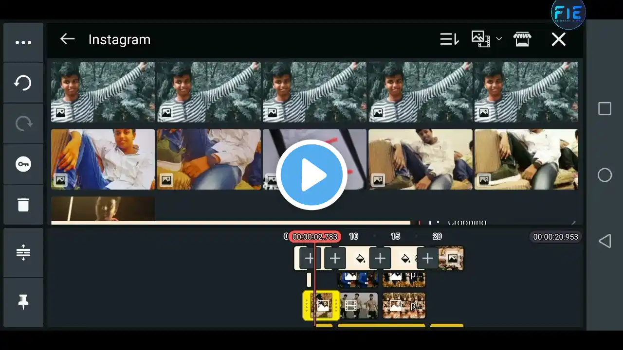Toggle the pin icon in left sidebar
Viewport: 623px width, 350px height.
(x=23, y=302)
